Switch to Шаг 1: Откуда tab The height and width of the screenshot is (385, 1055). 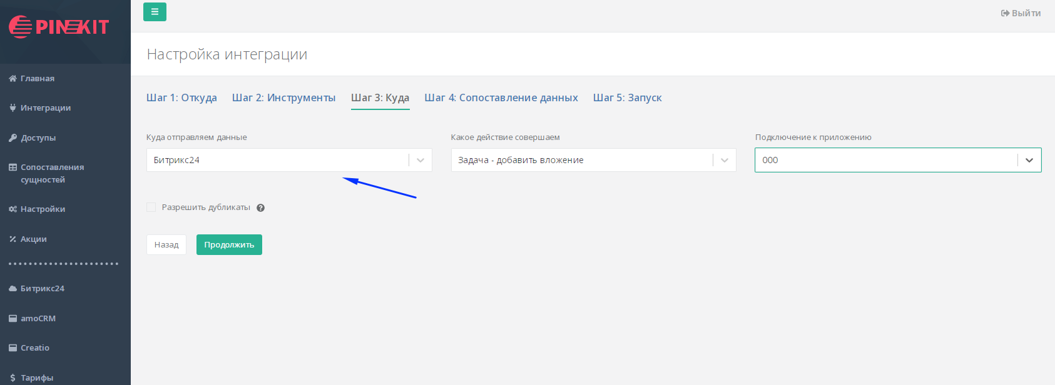(x=181, y=98)
